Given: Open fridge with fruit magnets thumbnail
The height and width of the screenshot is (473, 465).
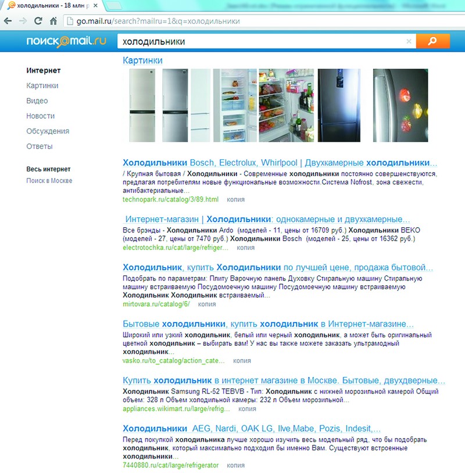Looking at the screenshot, I should [x=400, y=105].
